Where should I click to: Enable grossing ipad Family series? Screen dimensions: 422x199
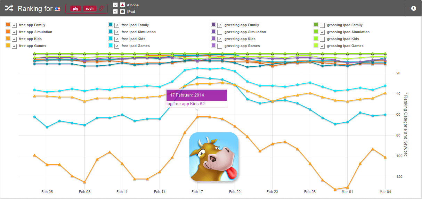click(x=322, y=25)
